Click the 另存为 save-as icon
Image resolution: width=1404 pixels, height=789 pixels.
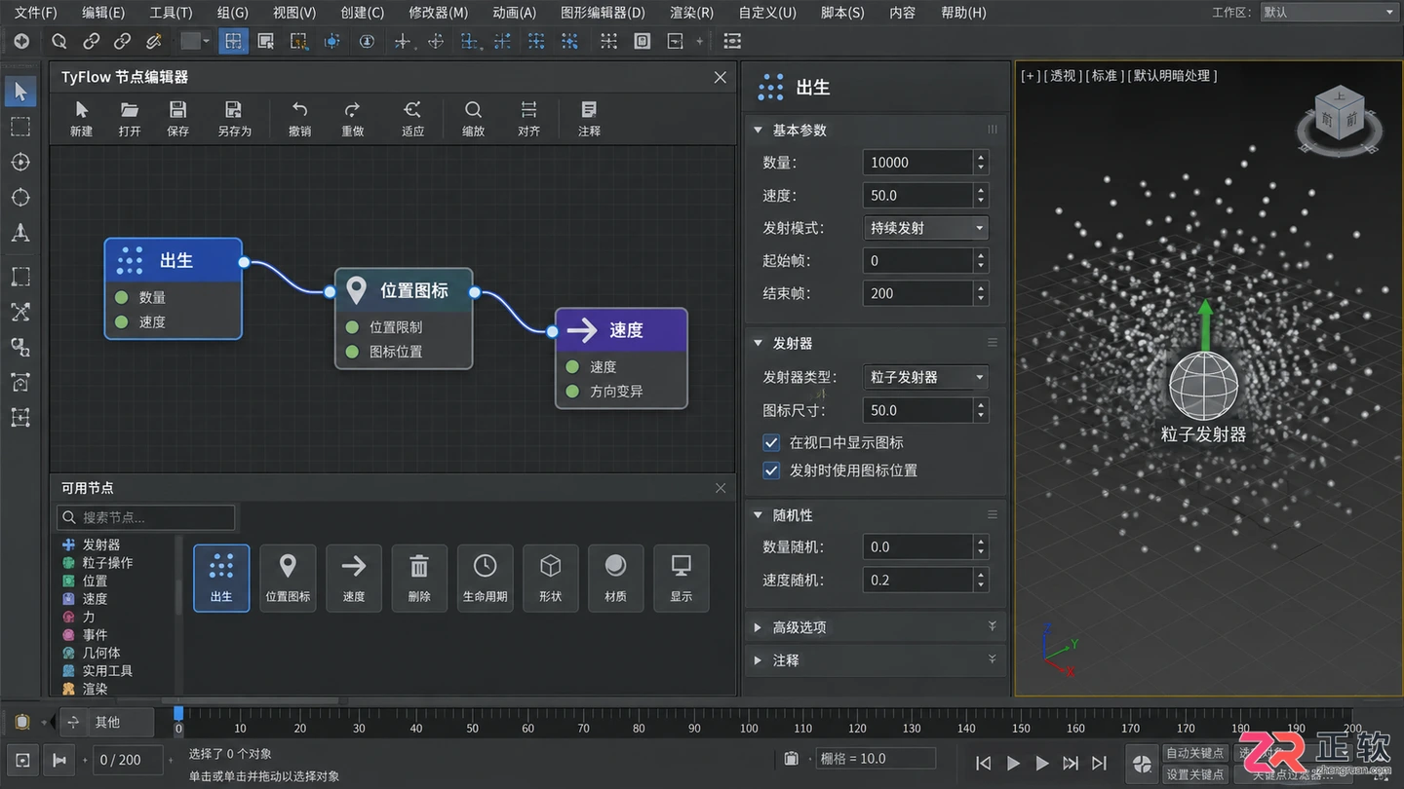point(234,109)
